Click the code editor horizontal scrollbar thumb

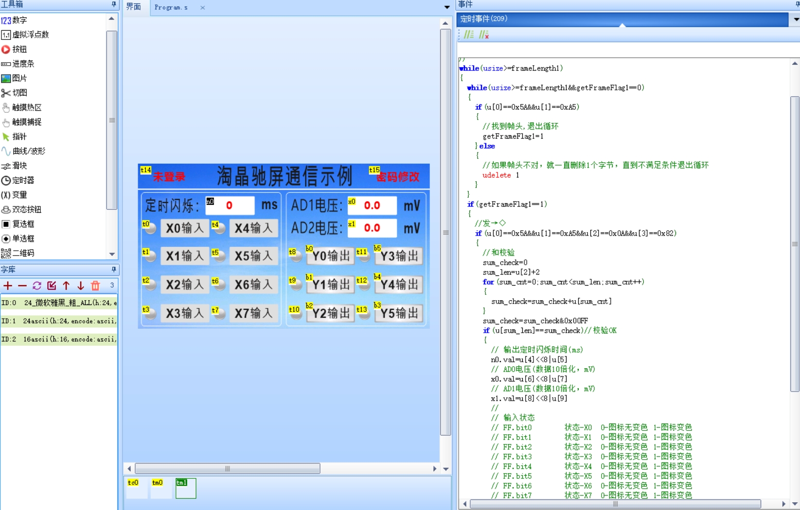coord(615,504)
